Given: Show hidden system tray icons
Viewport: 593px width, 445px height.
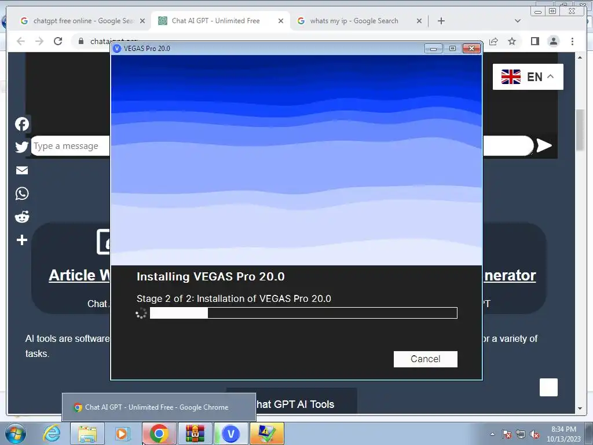Looking at the screenshot, I should [492, 434].
